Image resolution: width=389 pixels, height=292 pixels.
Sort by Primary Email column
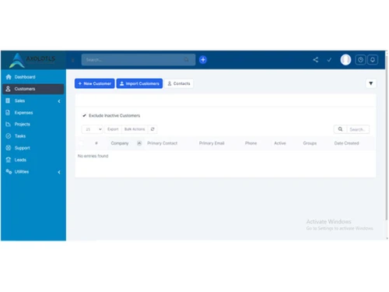(x=212, y=143)
